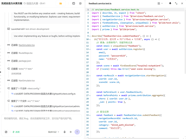Click the '创造力大赛 · 09:41' project folder label
The height and width of the screenshot is (139, 186).
[35, 3]
